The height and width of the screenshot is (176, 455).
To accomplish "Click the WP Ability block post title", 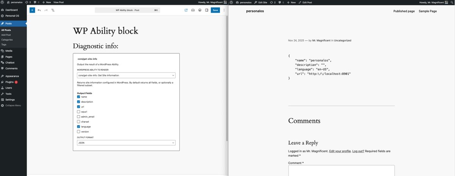I will pos(105,31).
